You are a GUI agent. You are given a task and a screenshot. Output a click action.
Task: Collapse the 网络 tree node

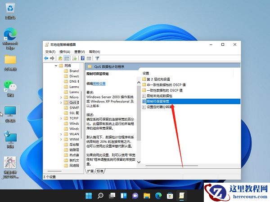(x=56, y=66)
